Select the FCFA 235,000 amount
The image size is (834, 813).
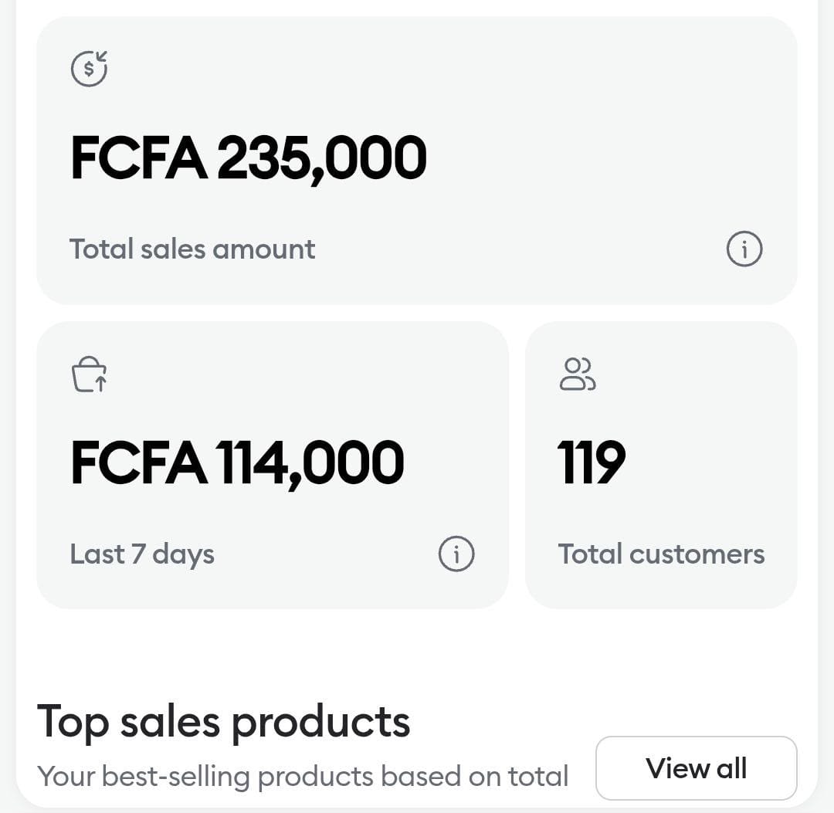(x=249, y=158)
